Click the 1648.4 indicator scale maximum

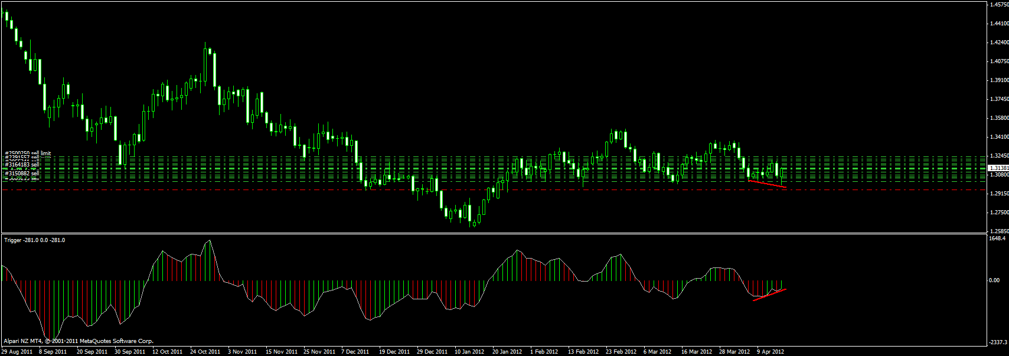point(997,239)
